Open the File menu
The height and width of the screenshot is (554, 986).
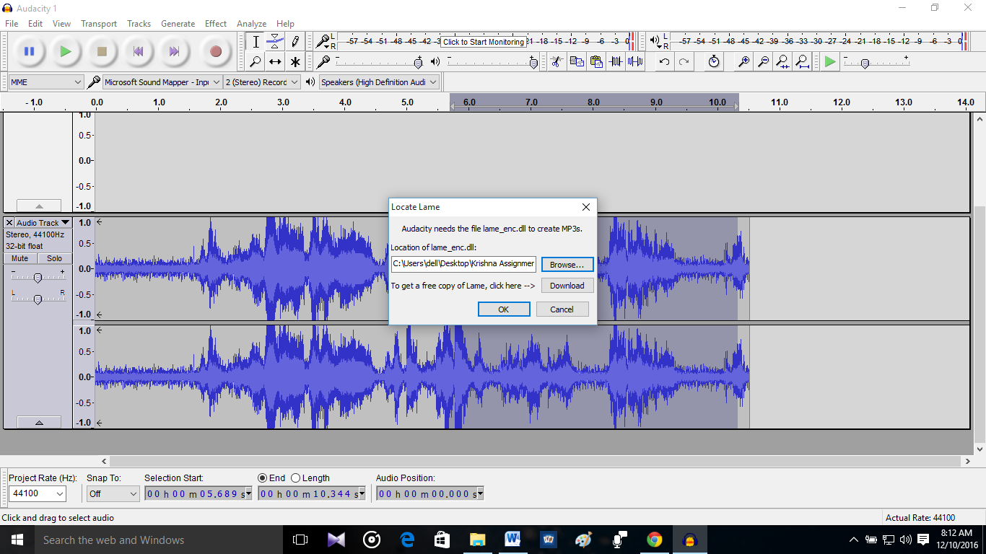coord(12,24)
